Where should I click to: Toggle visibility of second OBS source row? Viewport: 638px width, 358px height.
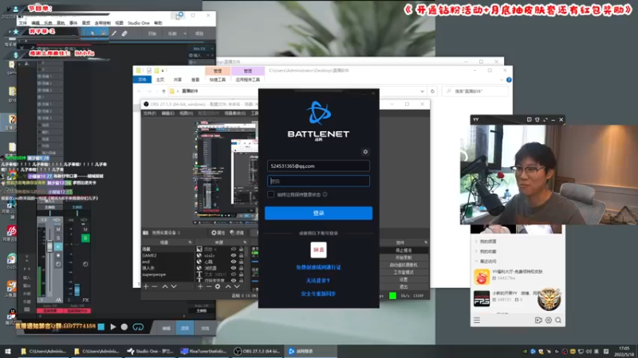234,255
